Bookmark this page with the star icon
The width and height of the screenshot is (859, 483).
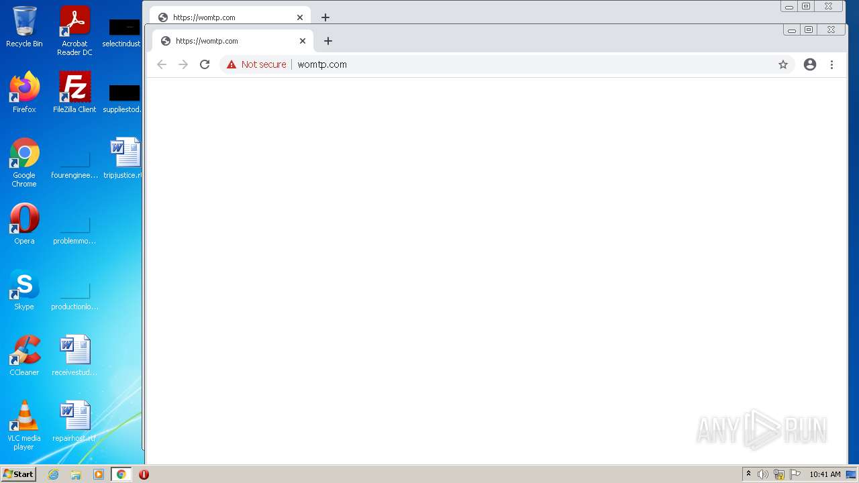coord(782,64)
